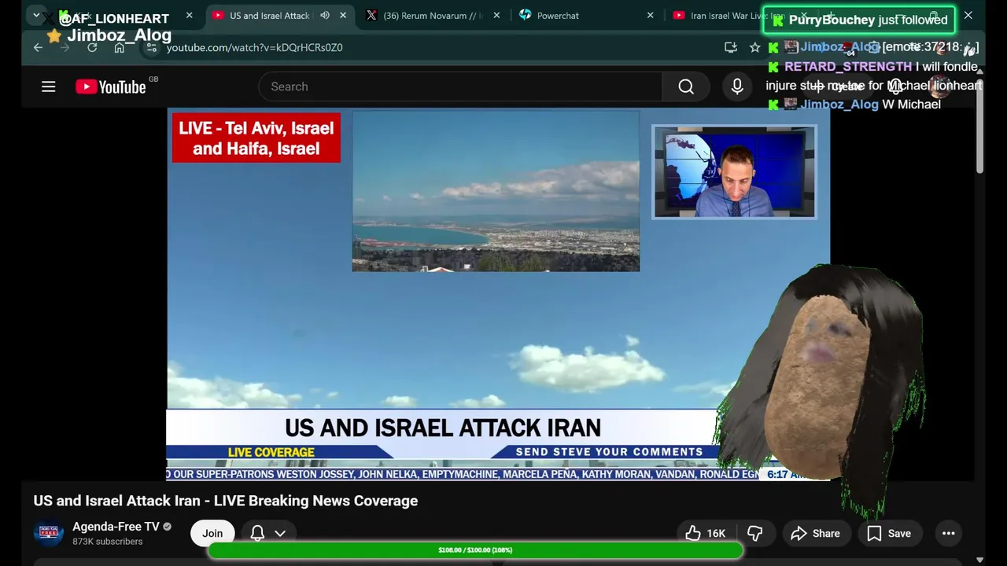Save the video to a playlist
Viewport: 1007px width, 566px height.
click(x=889, y=533)
